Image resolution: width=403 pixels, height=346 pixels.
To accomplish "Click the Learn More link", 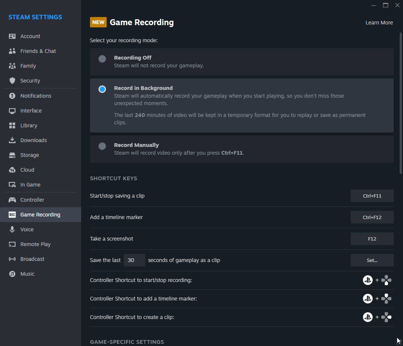I will point(379,23).
